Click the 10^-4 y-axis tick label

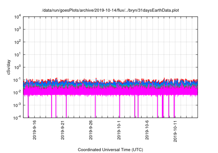17,117
